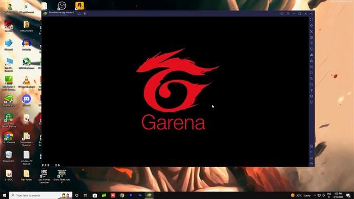This screenshot has height=199, width=354.
Task: Click the home icon in BlueStacks title bar
Action: (x=79, y=14)
